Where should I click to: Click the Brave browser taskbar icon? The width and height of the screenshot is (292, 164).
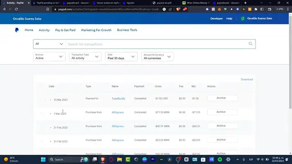click(103, 159)
